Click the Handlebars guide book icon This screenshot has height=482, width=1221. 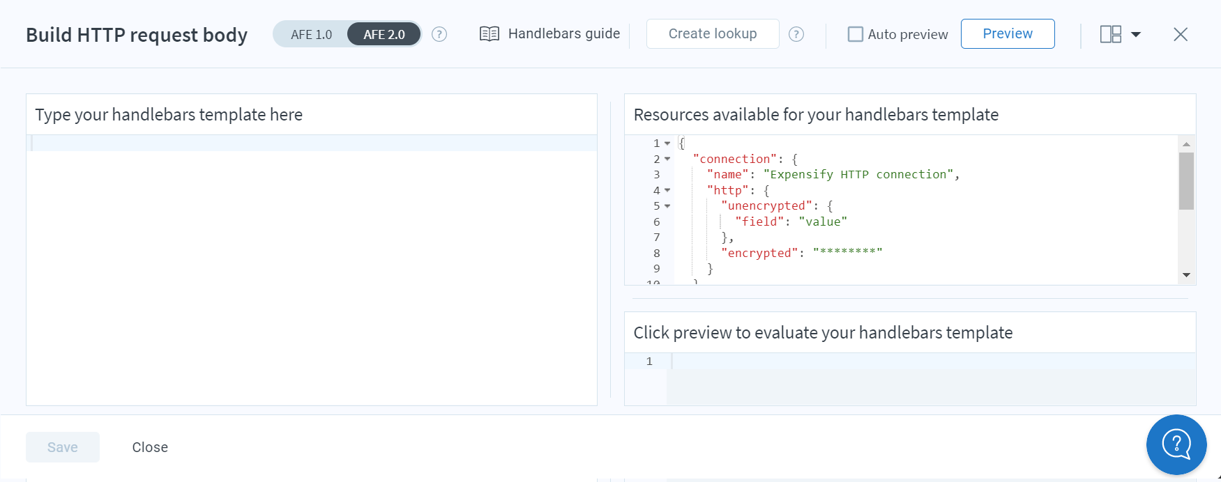pos(490,33)
